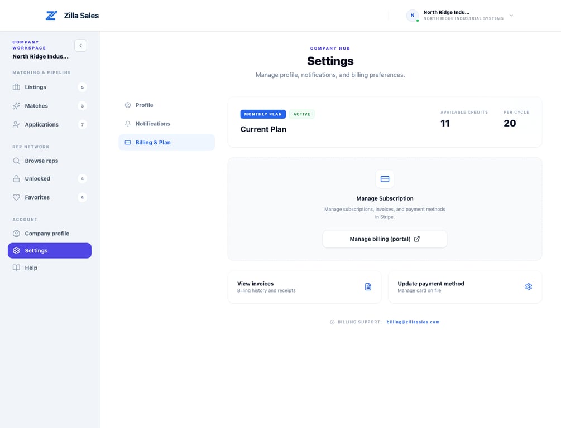Click the Profile tab user icon

click(x=128, y=105)
